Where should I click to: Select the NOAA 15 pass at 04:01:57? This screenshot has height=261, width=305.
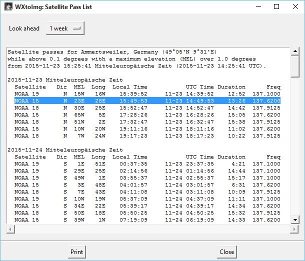click(x=147, y=185)
